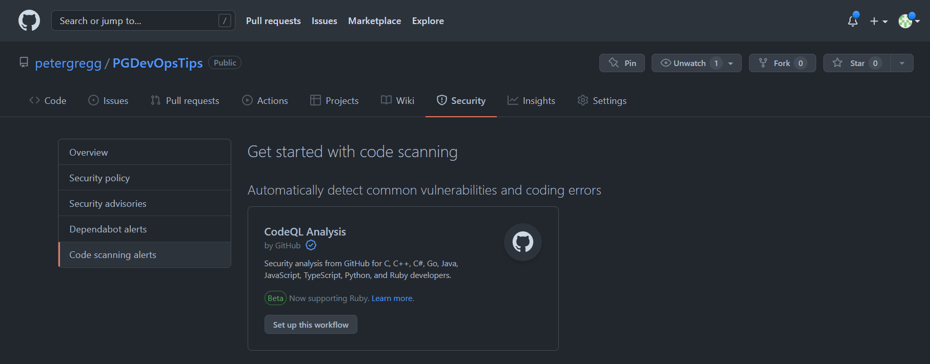Click the Pin pushpin icon
This screenshot has width=930, height=364.
click(x=614, y=63)
